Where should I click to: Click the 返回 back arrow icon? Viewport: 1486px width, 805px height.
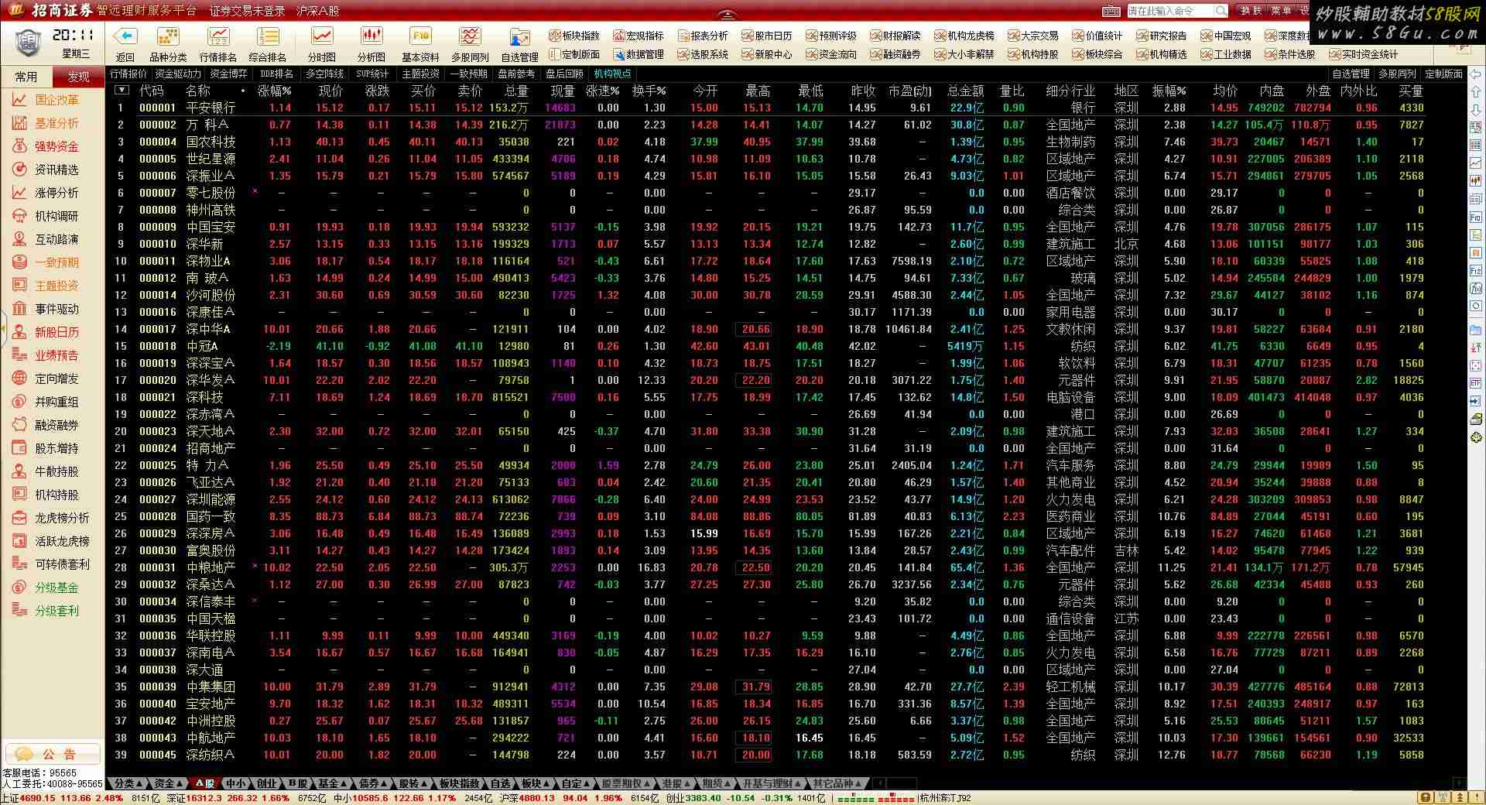point(125,36)
